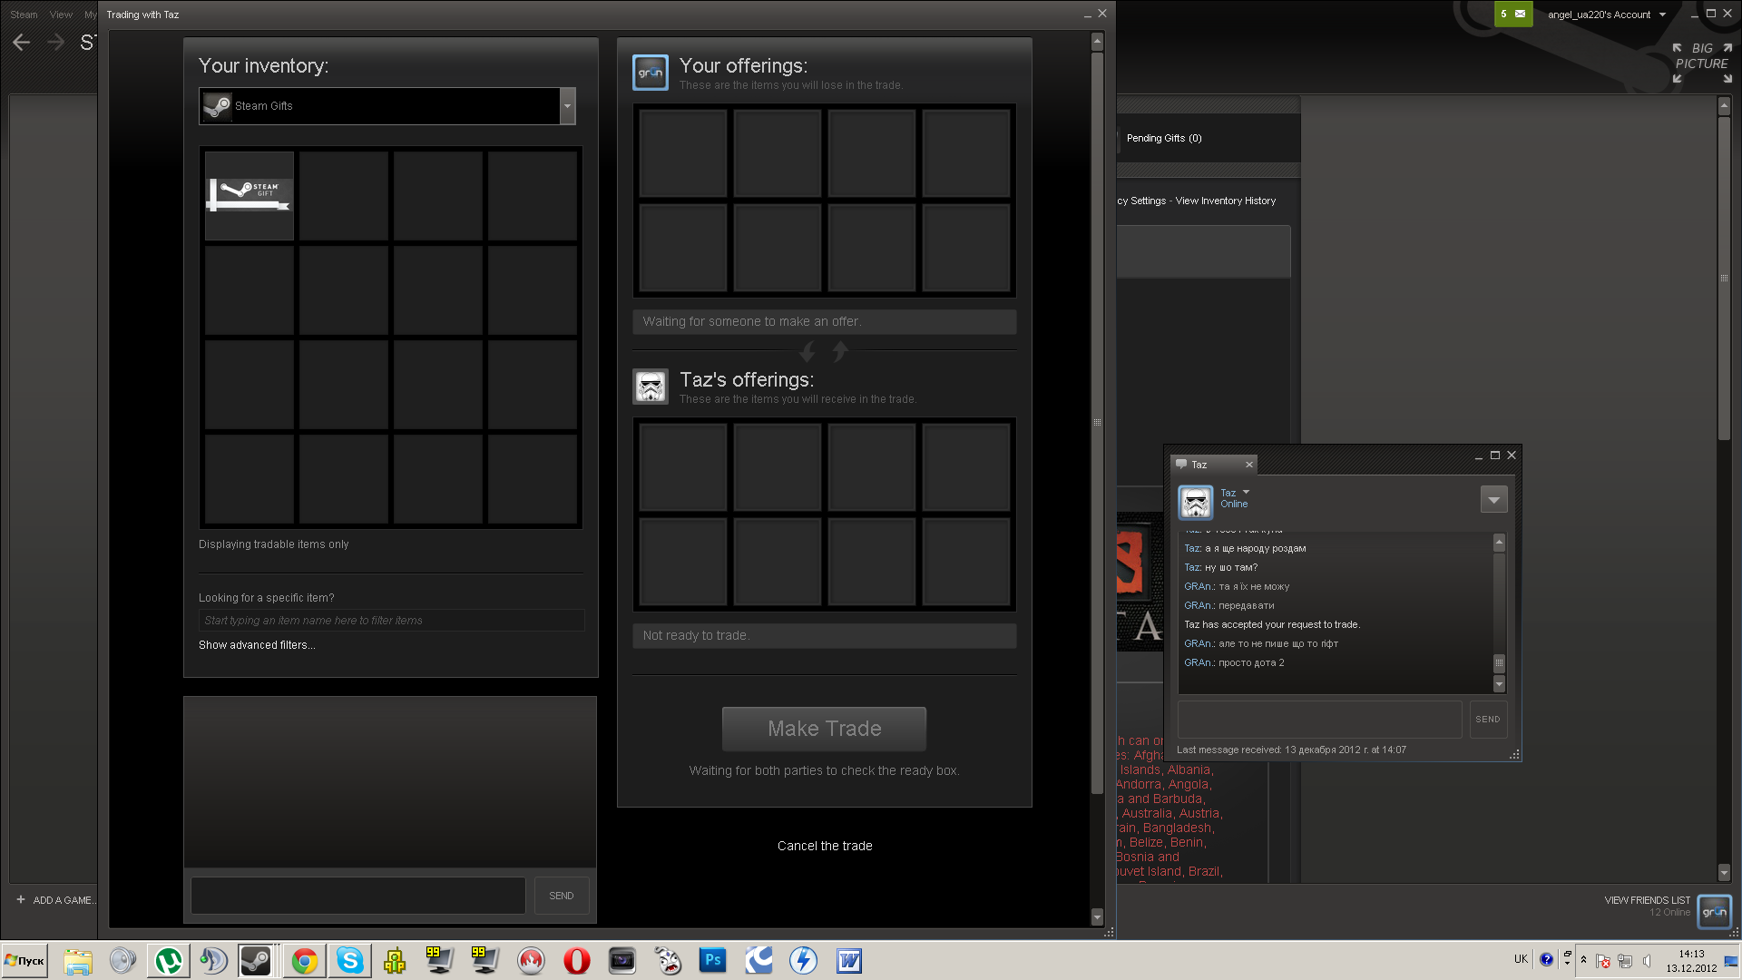Open the green mail notifications icon
Screen dimensions: 1742x980
pyautogui.click(x=1513, y=14)
